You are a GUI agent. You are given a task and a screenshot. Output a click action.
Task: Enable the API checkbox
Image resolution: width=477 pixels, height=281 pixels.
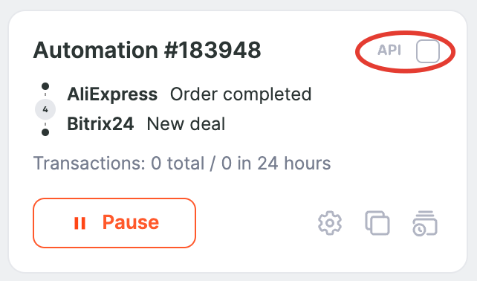click(428, 51)
